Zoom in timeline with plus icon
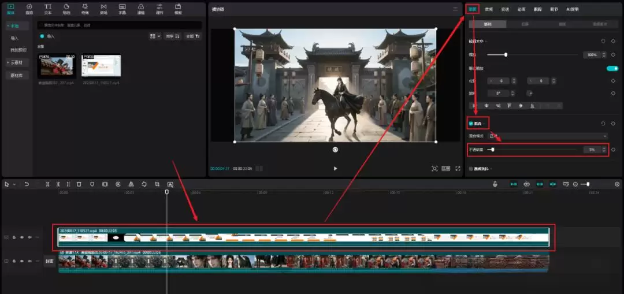 [617, 184]
